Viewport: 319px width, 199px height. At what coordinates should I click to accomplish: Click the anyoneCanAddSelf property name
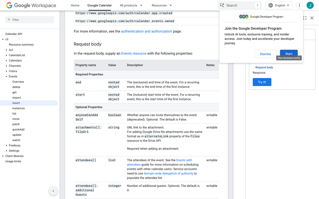click(87, 117)
